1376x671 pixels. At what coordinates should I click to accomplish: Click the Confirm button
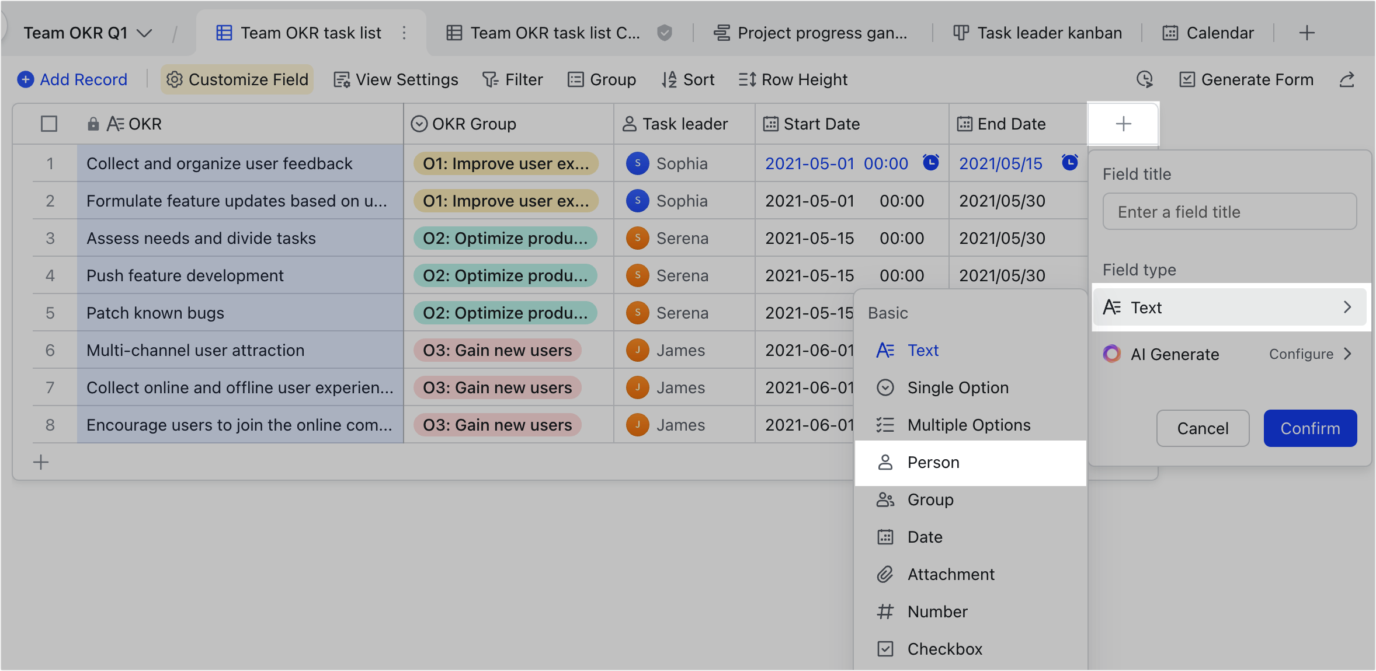pos(1310,428)
